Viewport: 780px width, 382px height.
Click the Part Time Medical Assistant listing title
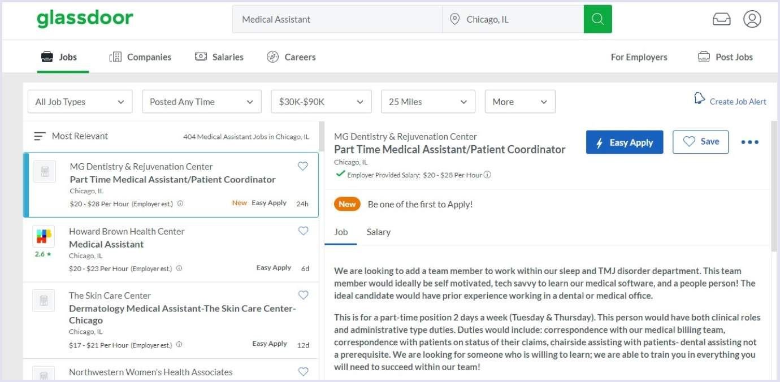point(172,180)
